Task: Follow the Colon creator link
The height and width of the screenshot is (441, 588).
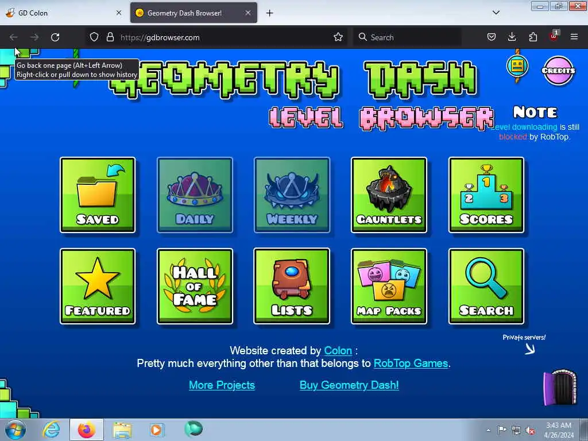Action: pyautogui.click(x=338, y=351)
